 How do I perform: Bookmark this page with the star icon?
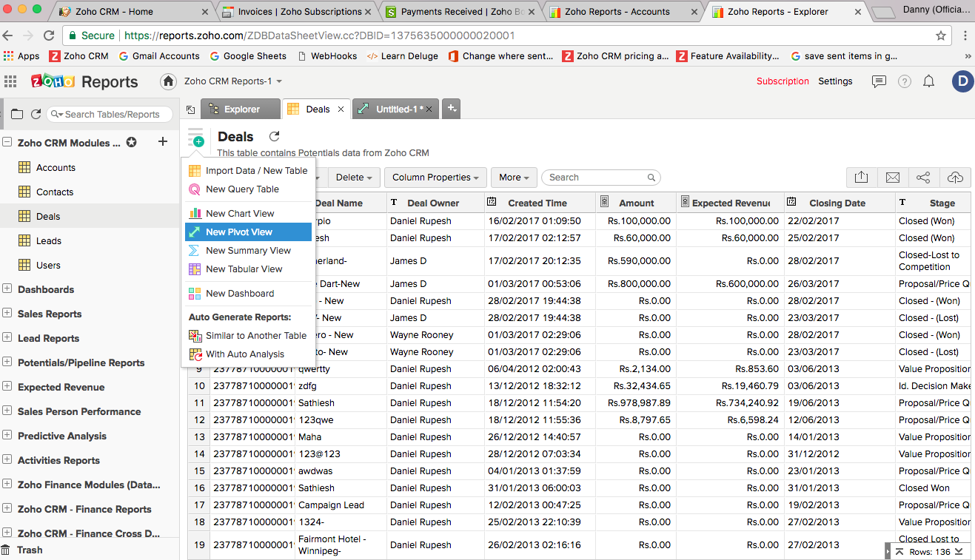(941, 36)
